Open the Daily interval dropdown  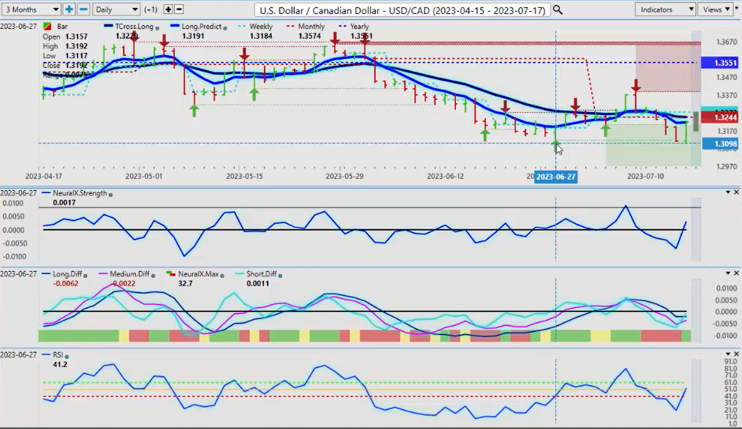116,9
